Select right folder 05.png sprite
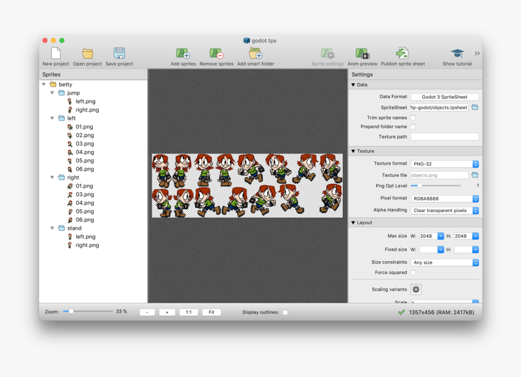This screenshot has width=521, height=377. (x=84, y=212)
